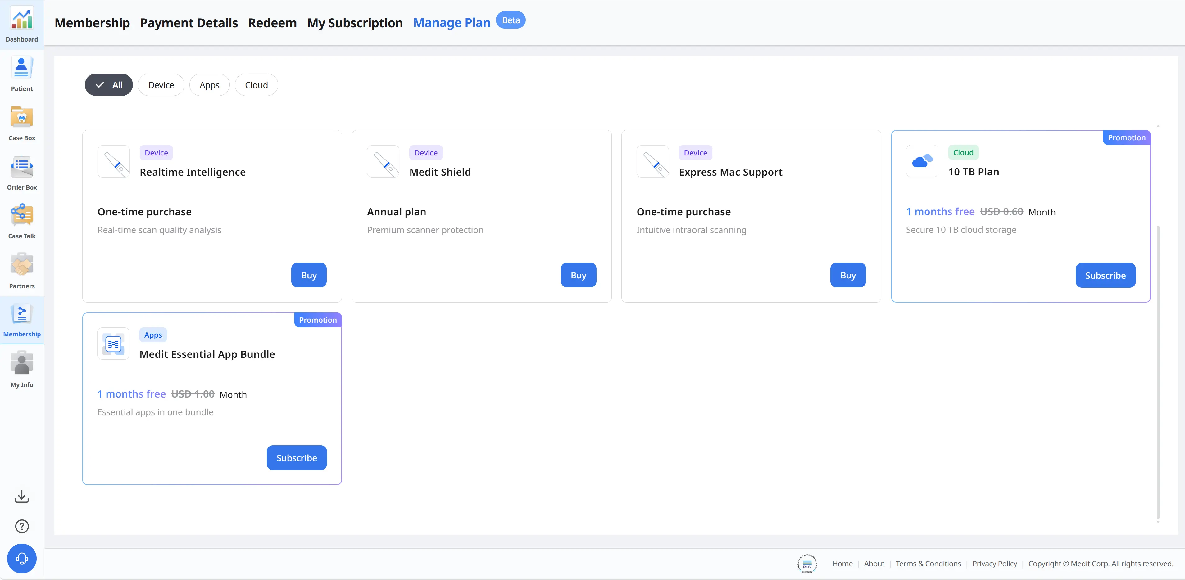This screenshot has width=1185, height=580.
Task: Click 'Real-time scan quality analysis' text
Action: coord(159,230)
